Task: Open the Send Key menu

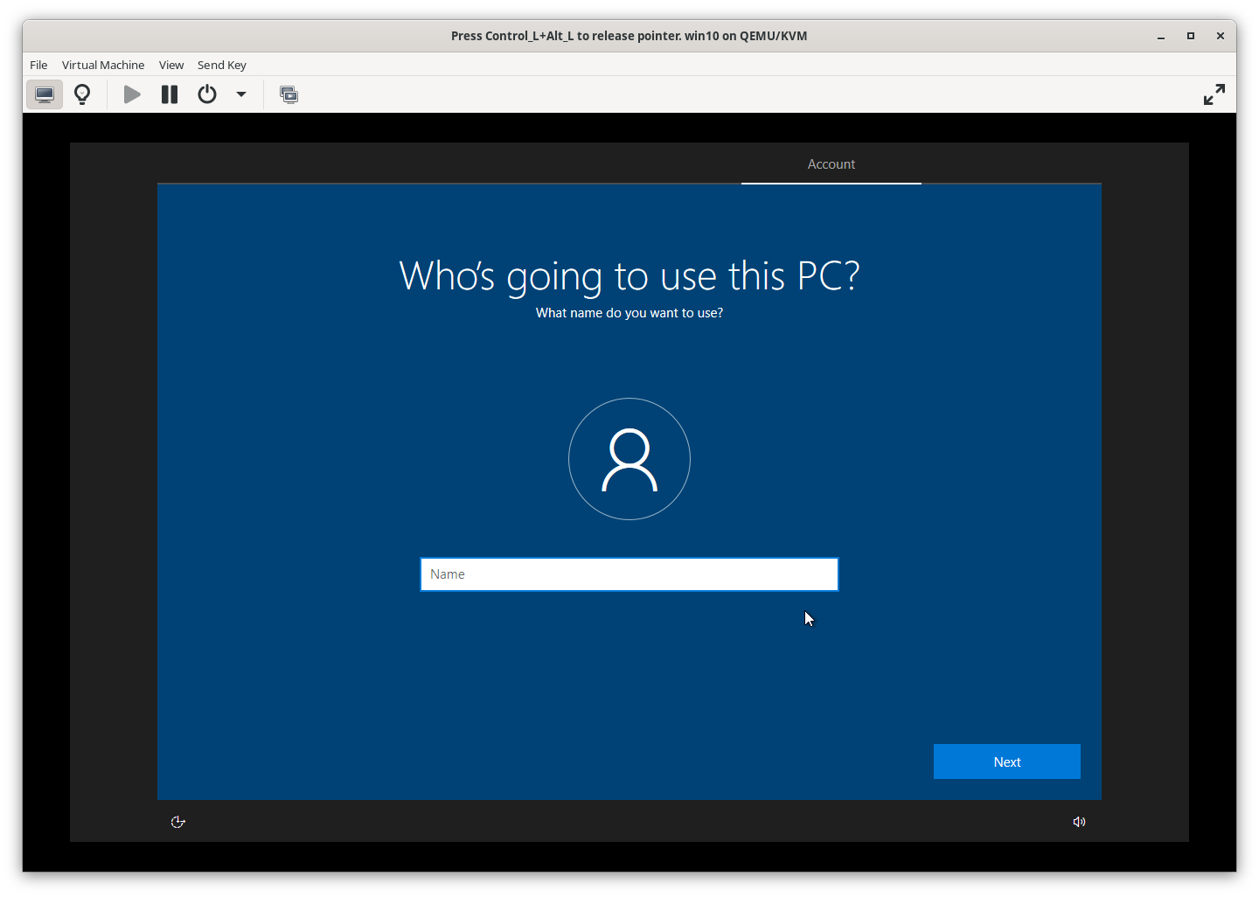Action: pyautogui.click(x=222, y=65)
